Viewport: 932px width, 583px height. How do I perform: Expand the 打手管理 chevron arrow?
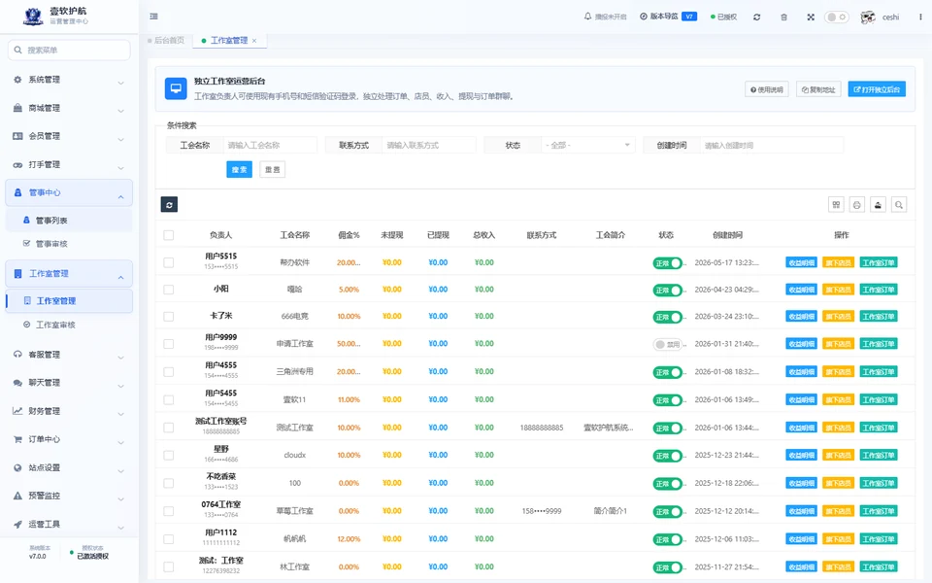[120, 168]
